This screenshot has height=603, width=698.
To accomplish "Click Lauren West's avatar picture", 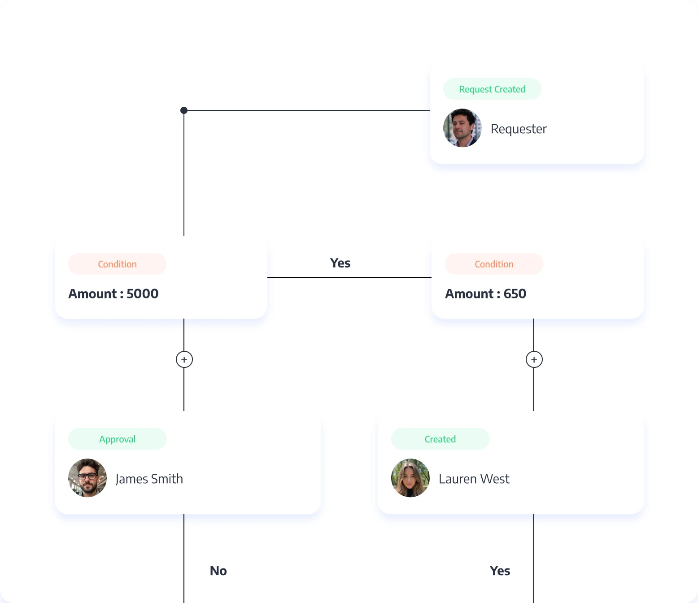I will pyautogui.click(x=410, y=478).
